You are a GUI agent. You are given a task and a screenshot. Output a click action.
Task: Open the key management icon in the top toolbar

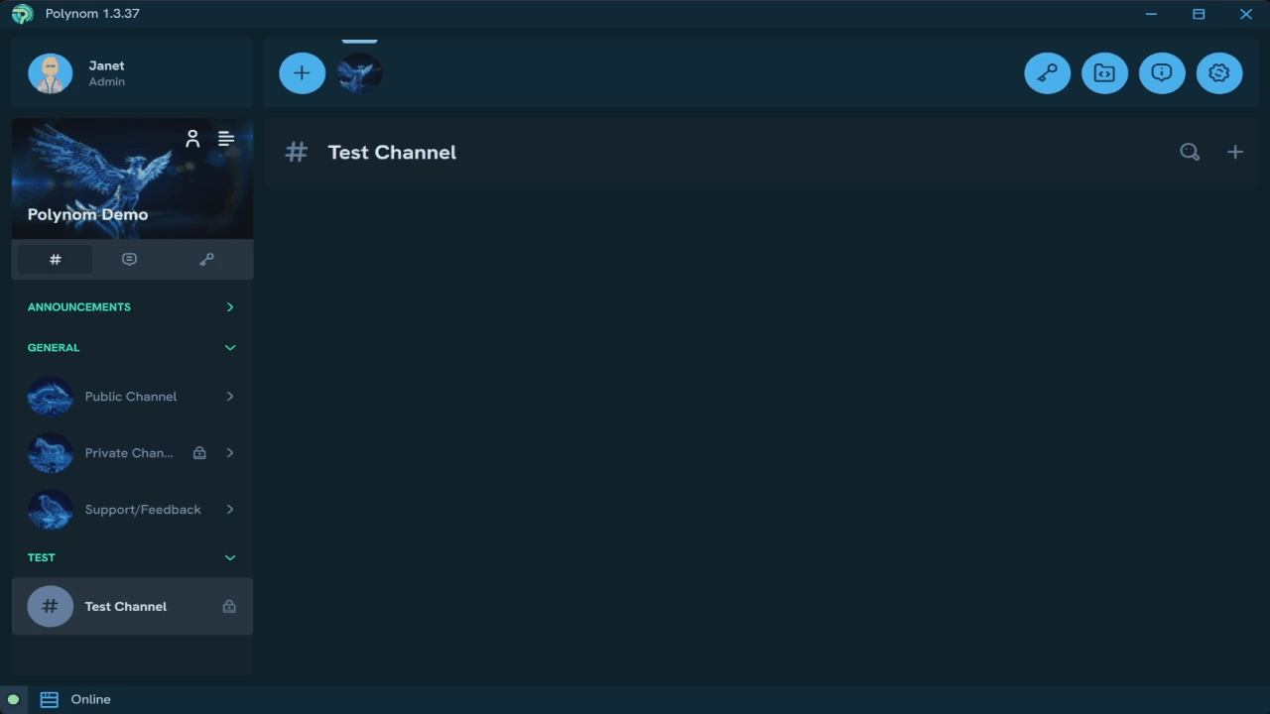(1047, 72)
